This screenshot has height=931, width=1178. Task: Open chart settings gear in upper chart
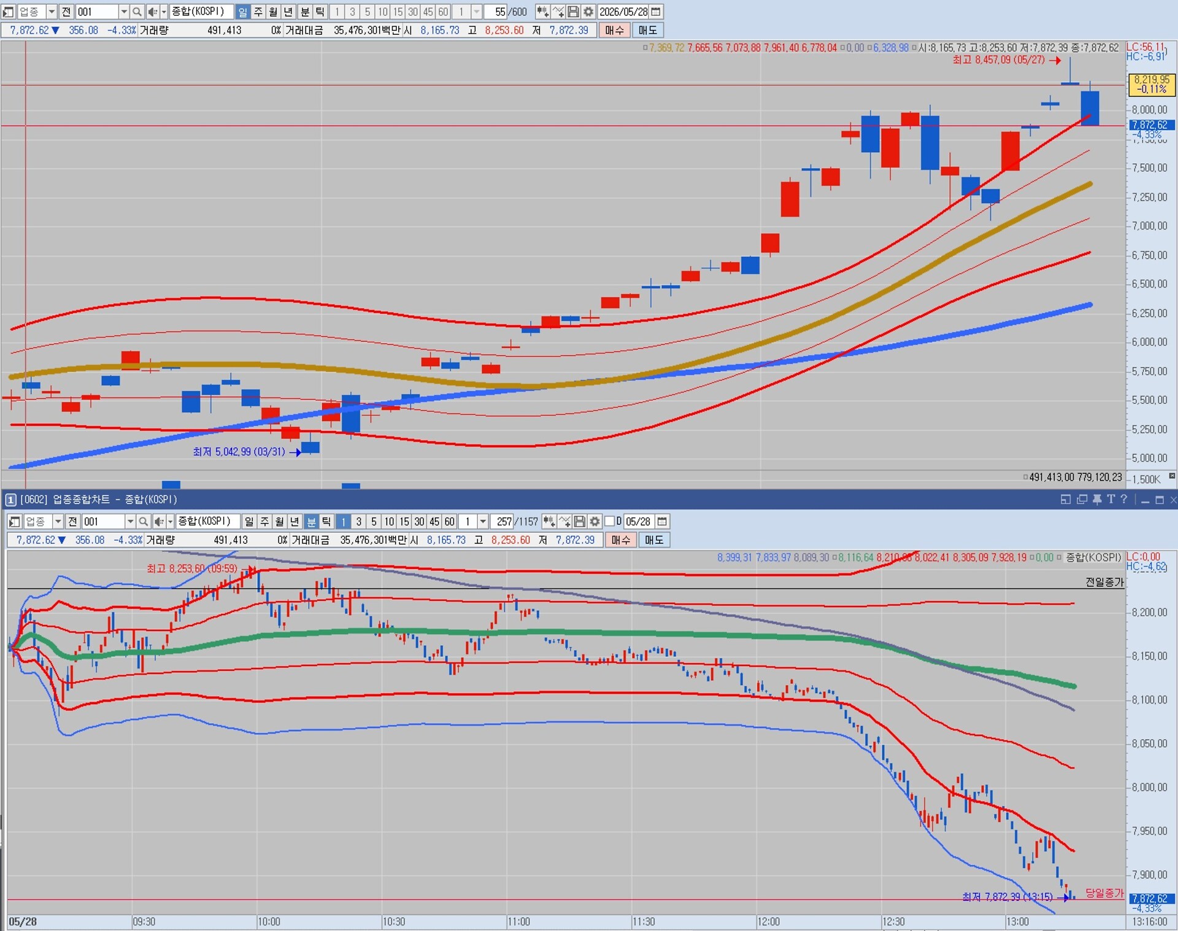tap(588, 12)
